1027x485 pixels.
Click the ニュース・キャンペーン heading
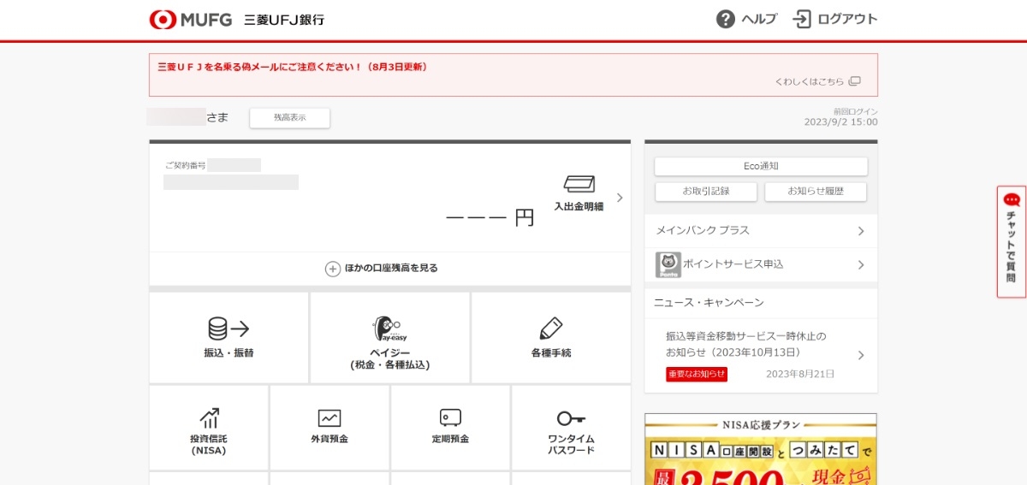(709, 303)
